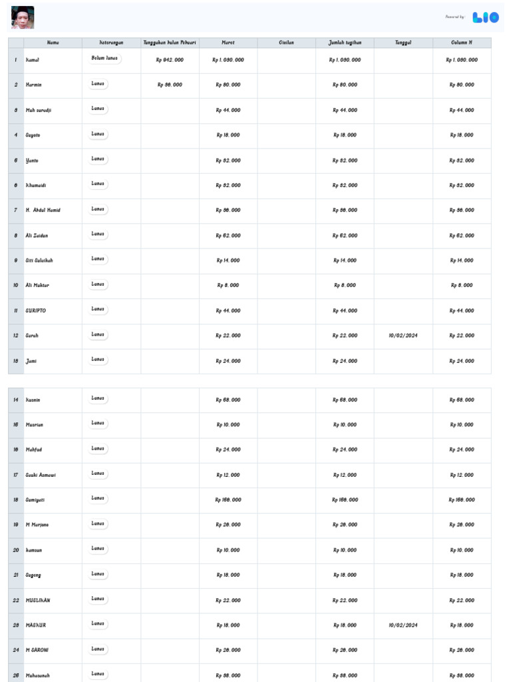Click Suyoto's Lunas status badge
This screenshot has width=511, height=682.
point(98,134)
